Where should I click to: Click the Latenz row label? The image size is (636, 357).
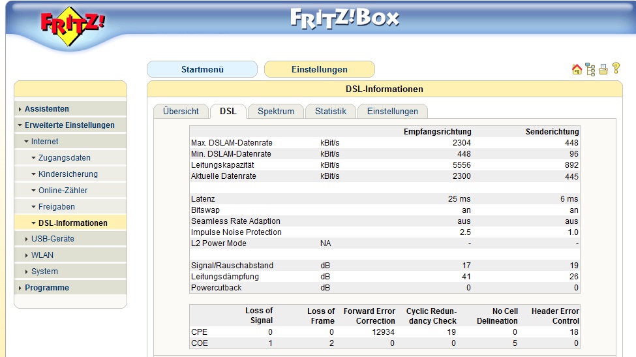click(203, 199)
